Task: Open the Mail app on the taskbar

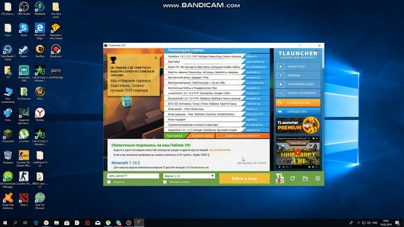Action: click(x=98, y=223)
